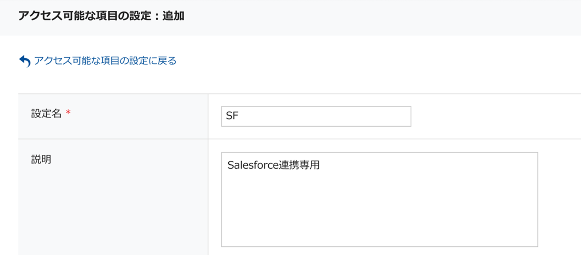
Task: Click the word 追加 in page title
Action: 173,16
